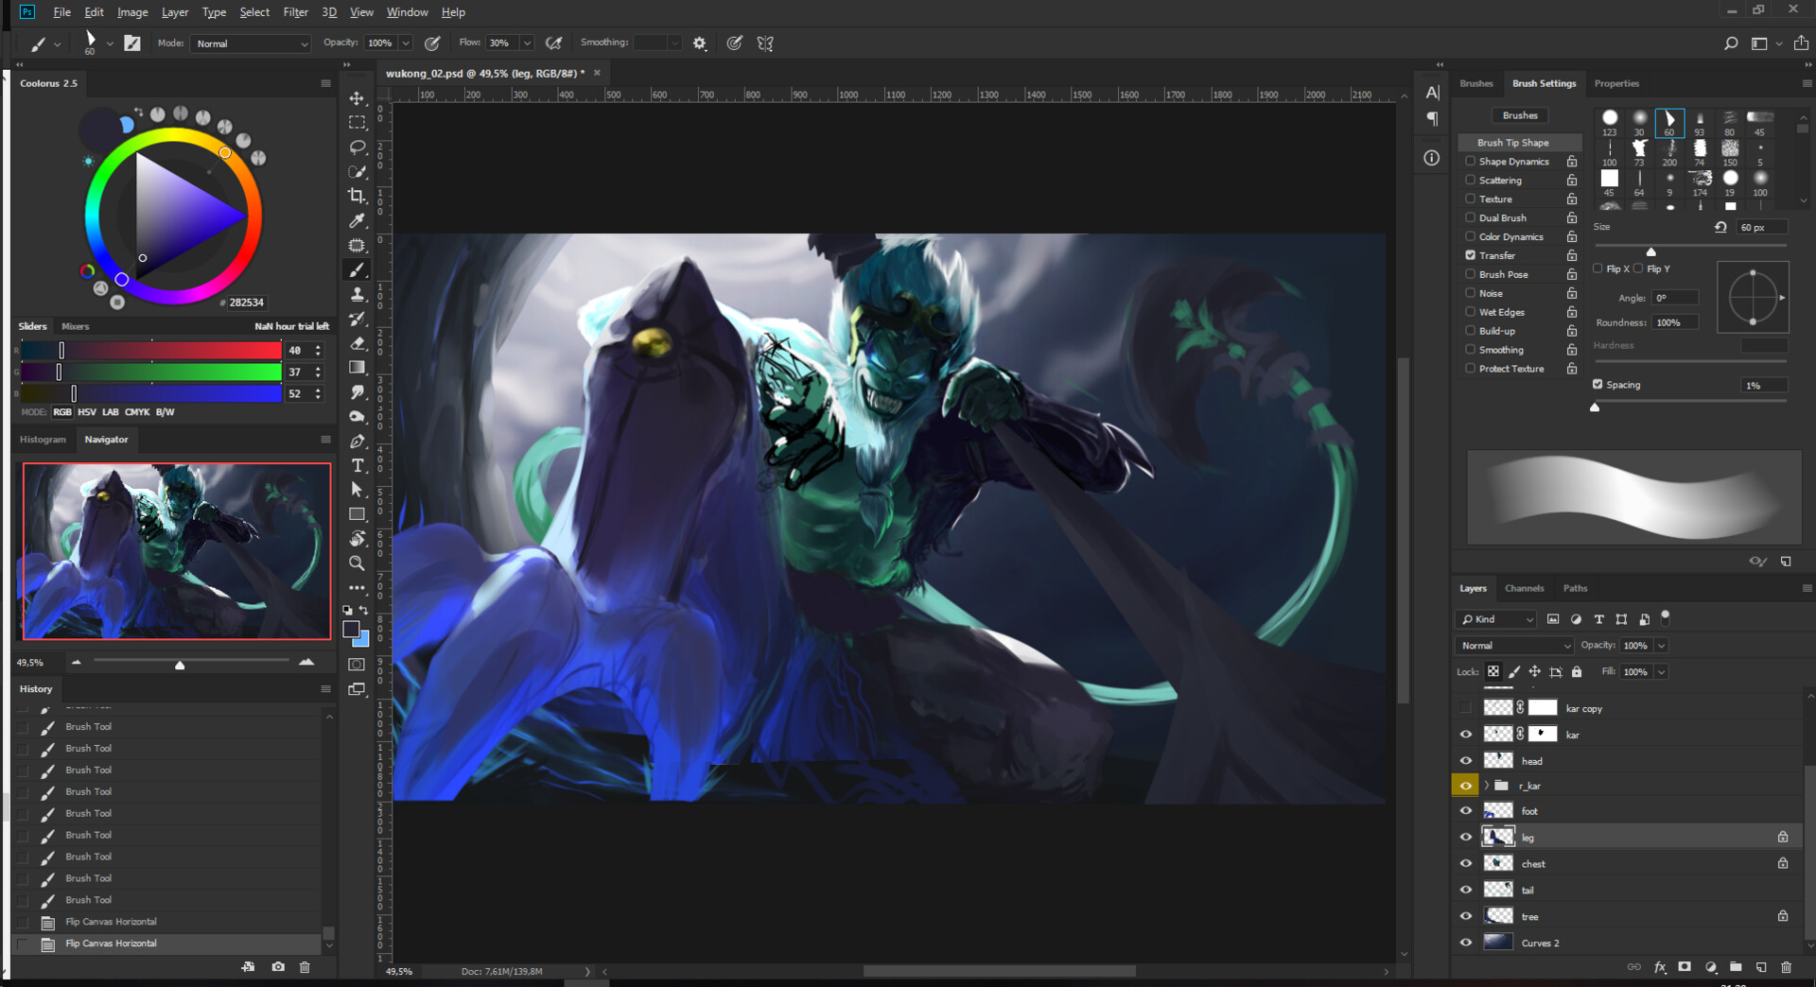This screenshot has width=1816, height=987.
Task: Add layer style fx icon
Action: (1660, 967)
